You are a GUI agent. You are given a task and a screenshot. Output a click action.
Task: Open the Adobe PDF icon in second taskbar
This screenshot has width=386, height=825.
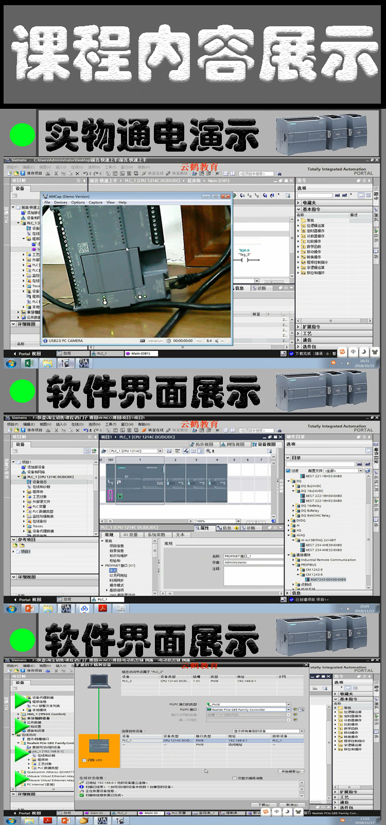(x=102, y=609)
